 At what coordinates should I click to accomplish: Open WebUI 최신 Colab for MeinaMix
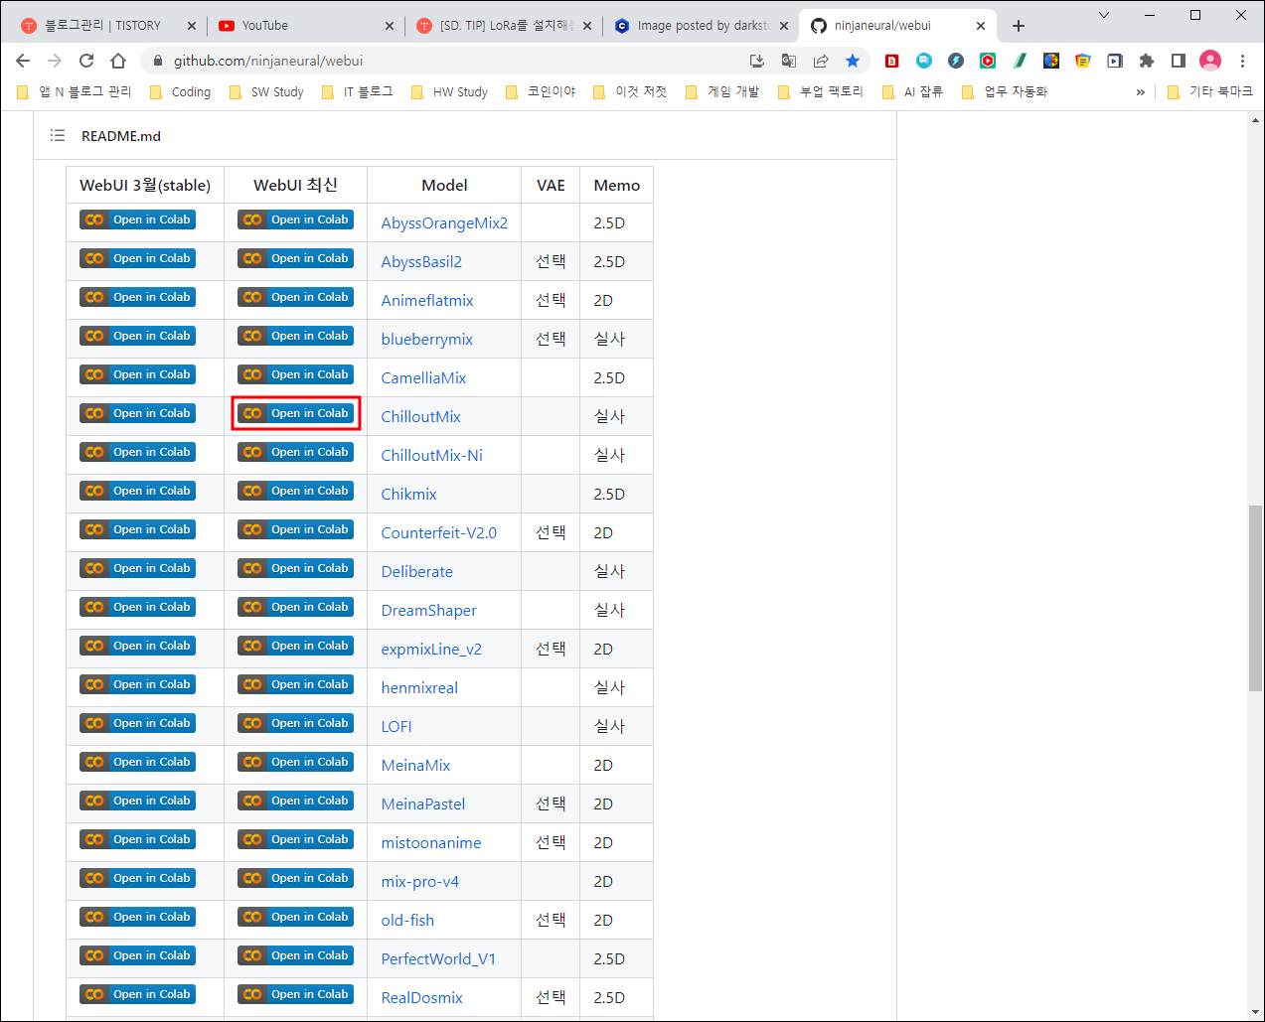click(295, 762)
